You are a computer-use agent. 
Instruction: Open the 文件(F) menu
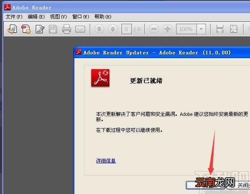(14, 17)
